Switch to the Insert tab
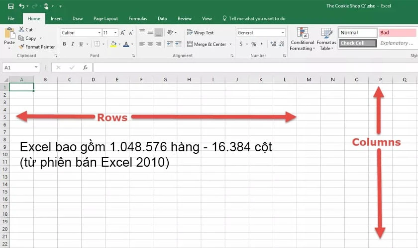The width and height of the screenshot is (418, 248). pos(56,19)
